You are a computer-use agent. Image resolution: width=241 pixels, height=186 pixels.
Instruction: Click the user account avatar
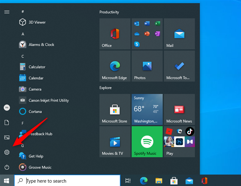pyautogui.click(x=7, y=108)
